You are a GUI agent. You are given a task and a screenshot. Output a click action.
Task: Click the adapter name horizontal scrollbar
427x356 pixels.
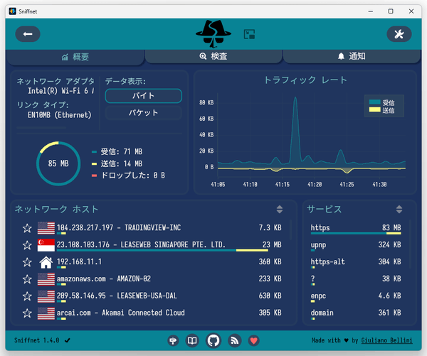(x=41, y=127)
